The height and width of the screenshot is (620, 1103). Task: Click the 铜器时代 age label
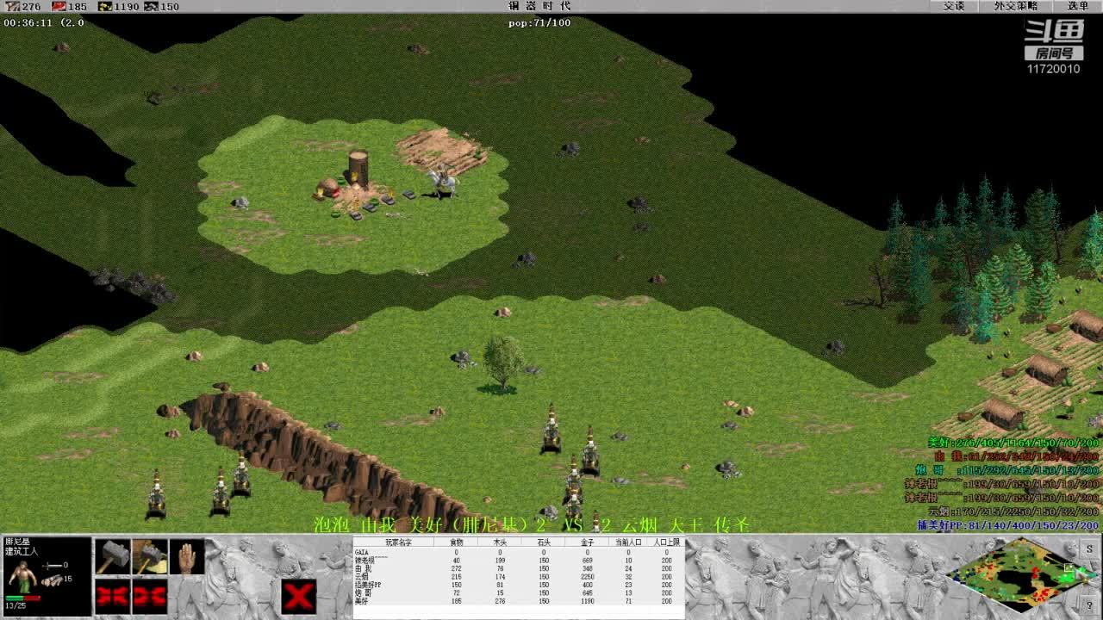coord(539,6)
